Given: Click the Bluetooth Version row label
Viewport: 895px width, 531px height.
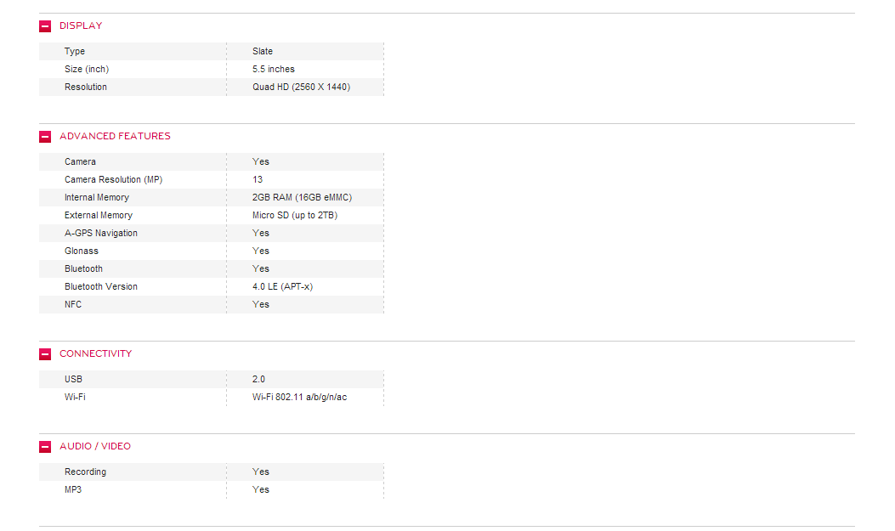Looking at the screenshot, I should (101, 286).
